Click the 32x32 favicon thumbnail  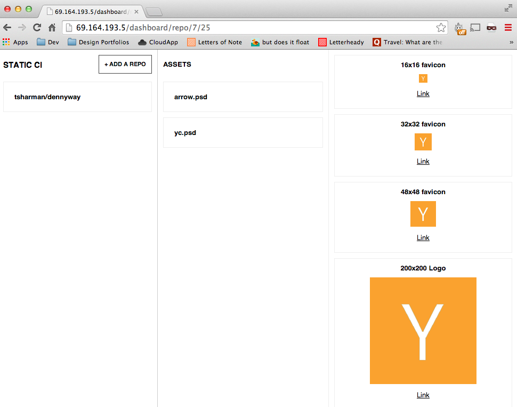[x=423, y=141]
